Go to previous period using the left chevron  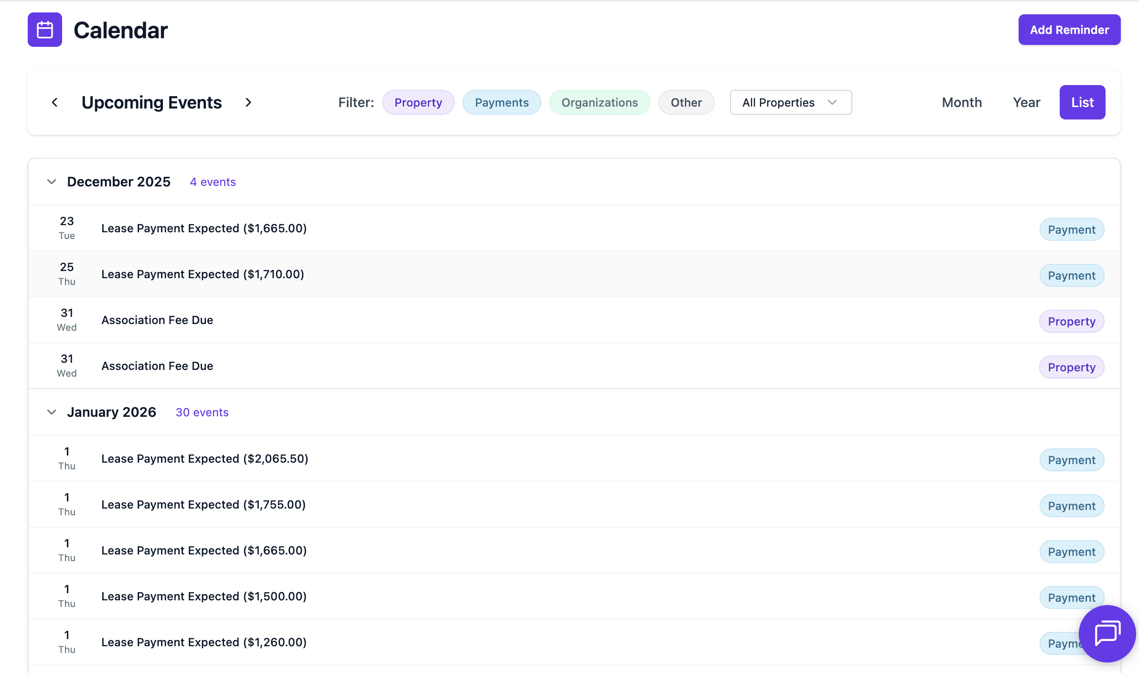[54, 102]
